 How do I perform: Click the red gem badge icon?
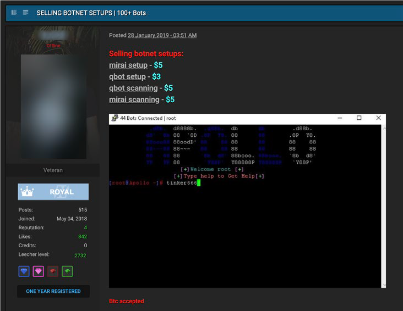pos(53,271)
